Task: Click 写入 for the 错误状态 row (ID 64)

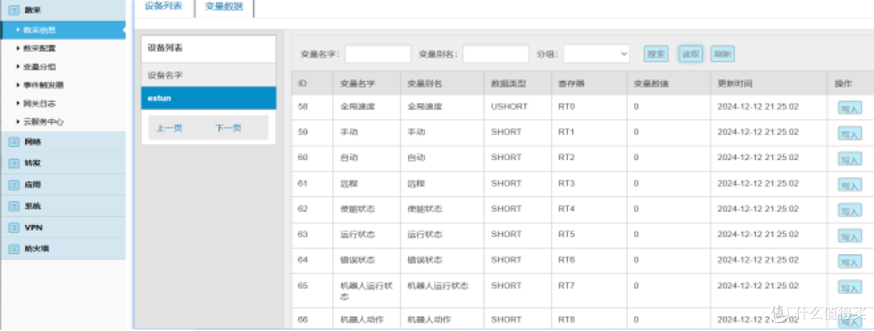Action: tap(850, 261)
